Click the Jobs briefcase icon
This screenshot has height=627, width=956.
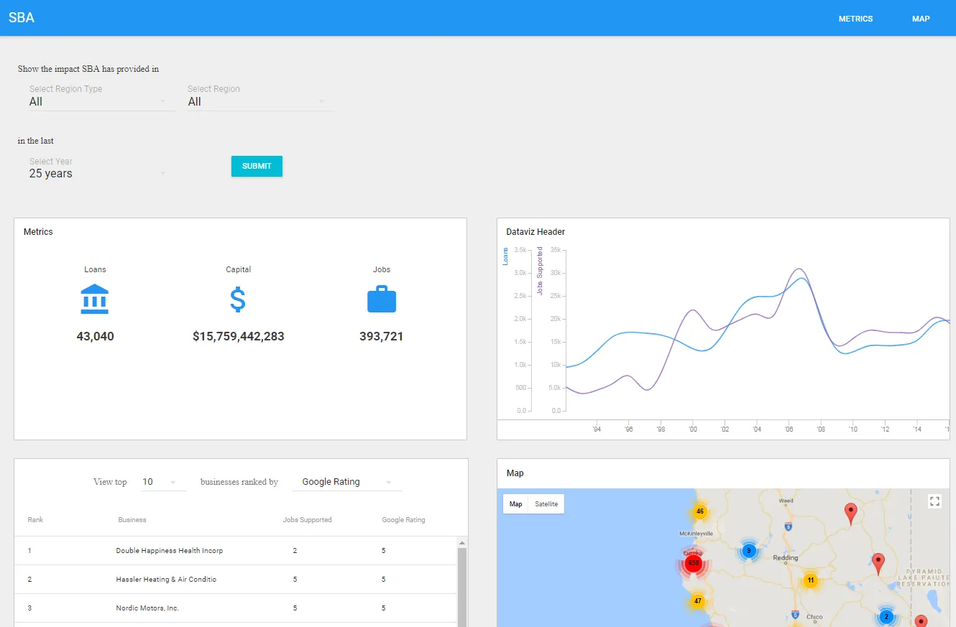382,299
